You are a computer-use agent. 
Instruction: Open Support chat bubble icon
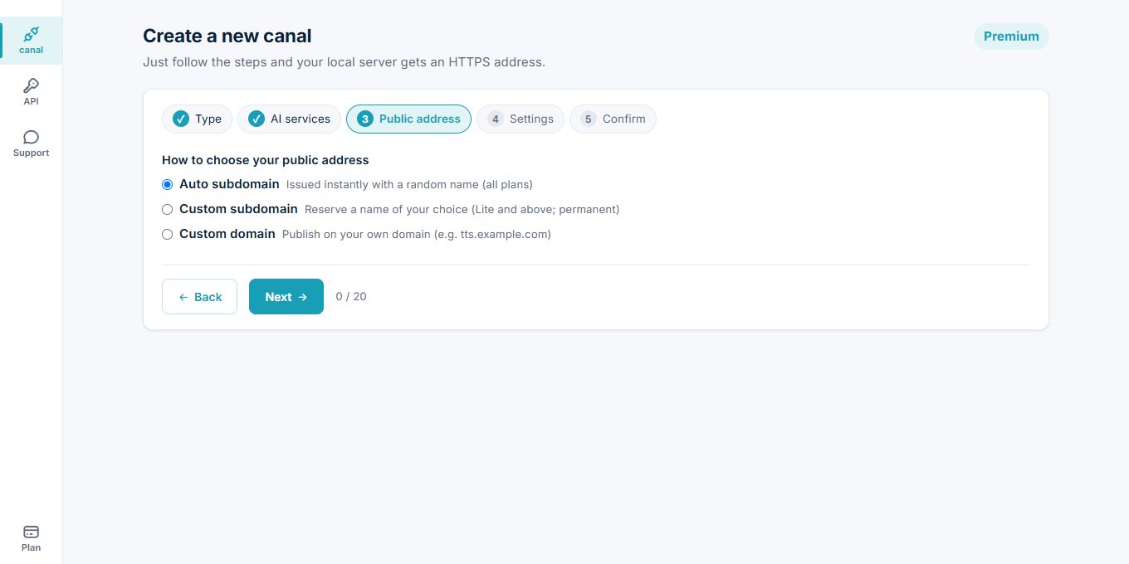click(31, 137)
